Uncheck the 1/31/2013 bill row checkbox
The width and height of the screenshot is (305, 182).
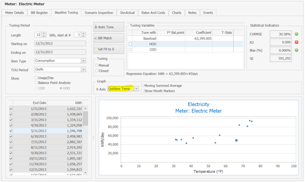[x=11, y=109]
